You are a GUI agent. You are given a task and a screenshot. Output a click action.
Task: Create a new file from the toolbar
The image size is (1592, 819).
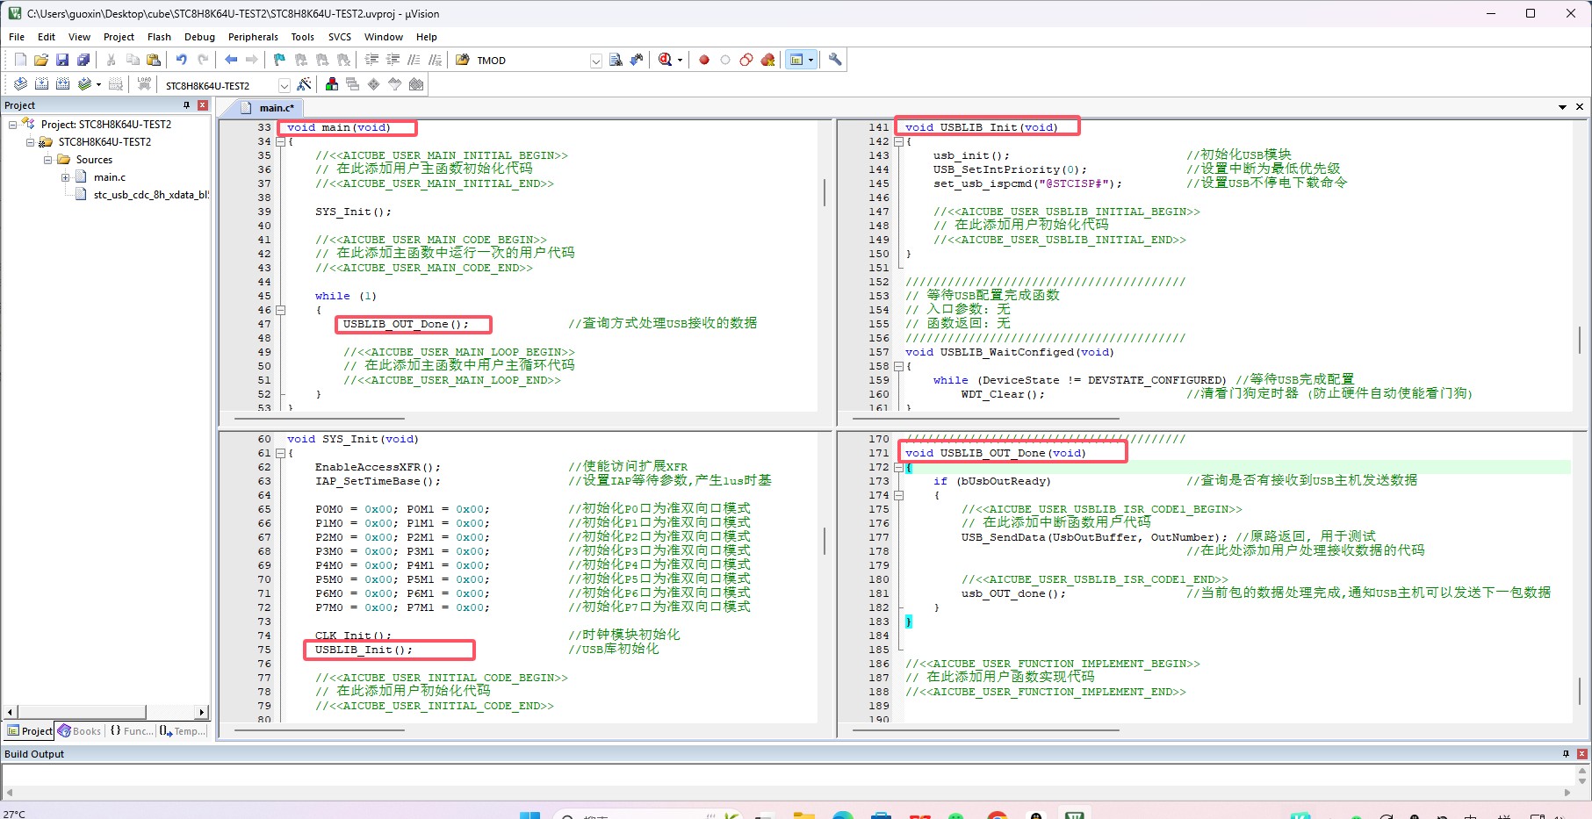[20, 60]
